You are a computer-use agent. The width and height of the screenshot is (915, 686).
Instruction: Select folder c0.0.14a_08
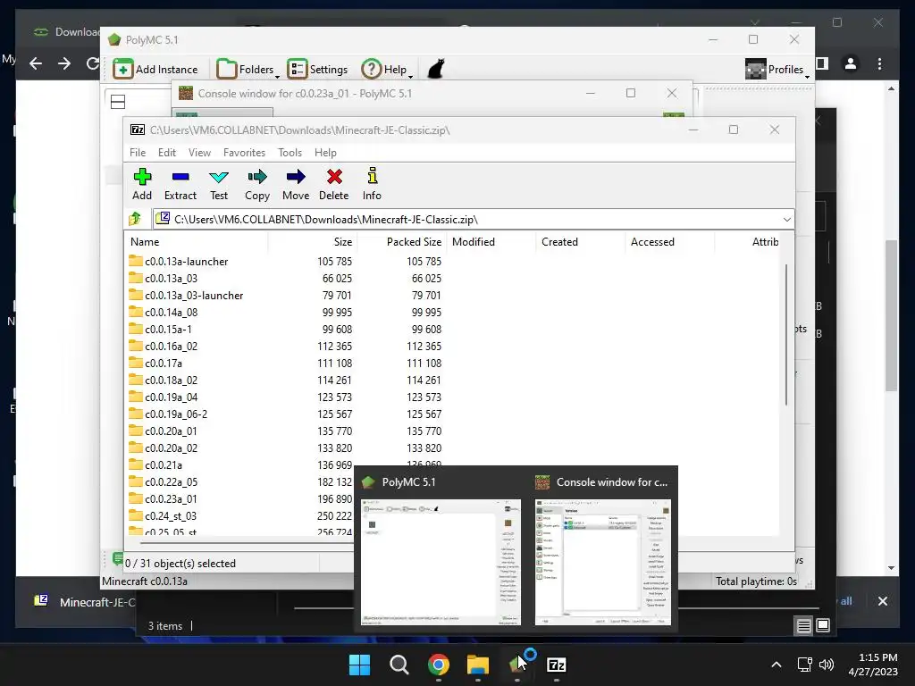click(x=171, y=312)
